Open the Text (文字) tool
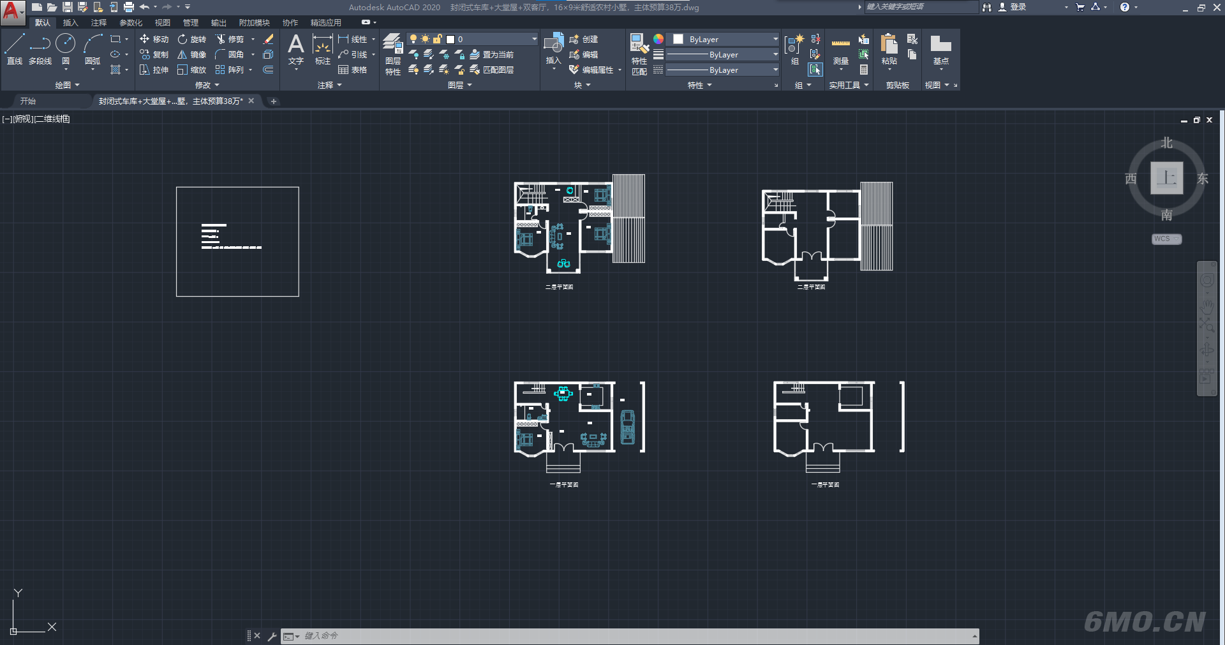Screen dimensions: 1225x645 click(295, 49)
